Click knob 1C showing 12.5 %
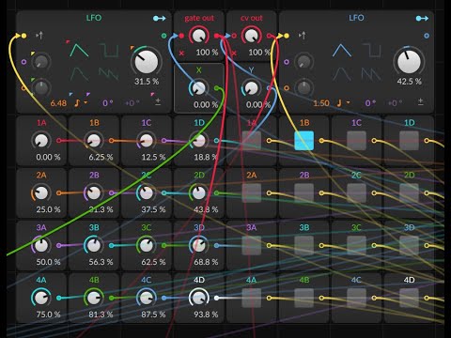 click(147, 141)
